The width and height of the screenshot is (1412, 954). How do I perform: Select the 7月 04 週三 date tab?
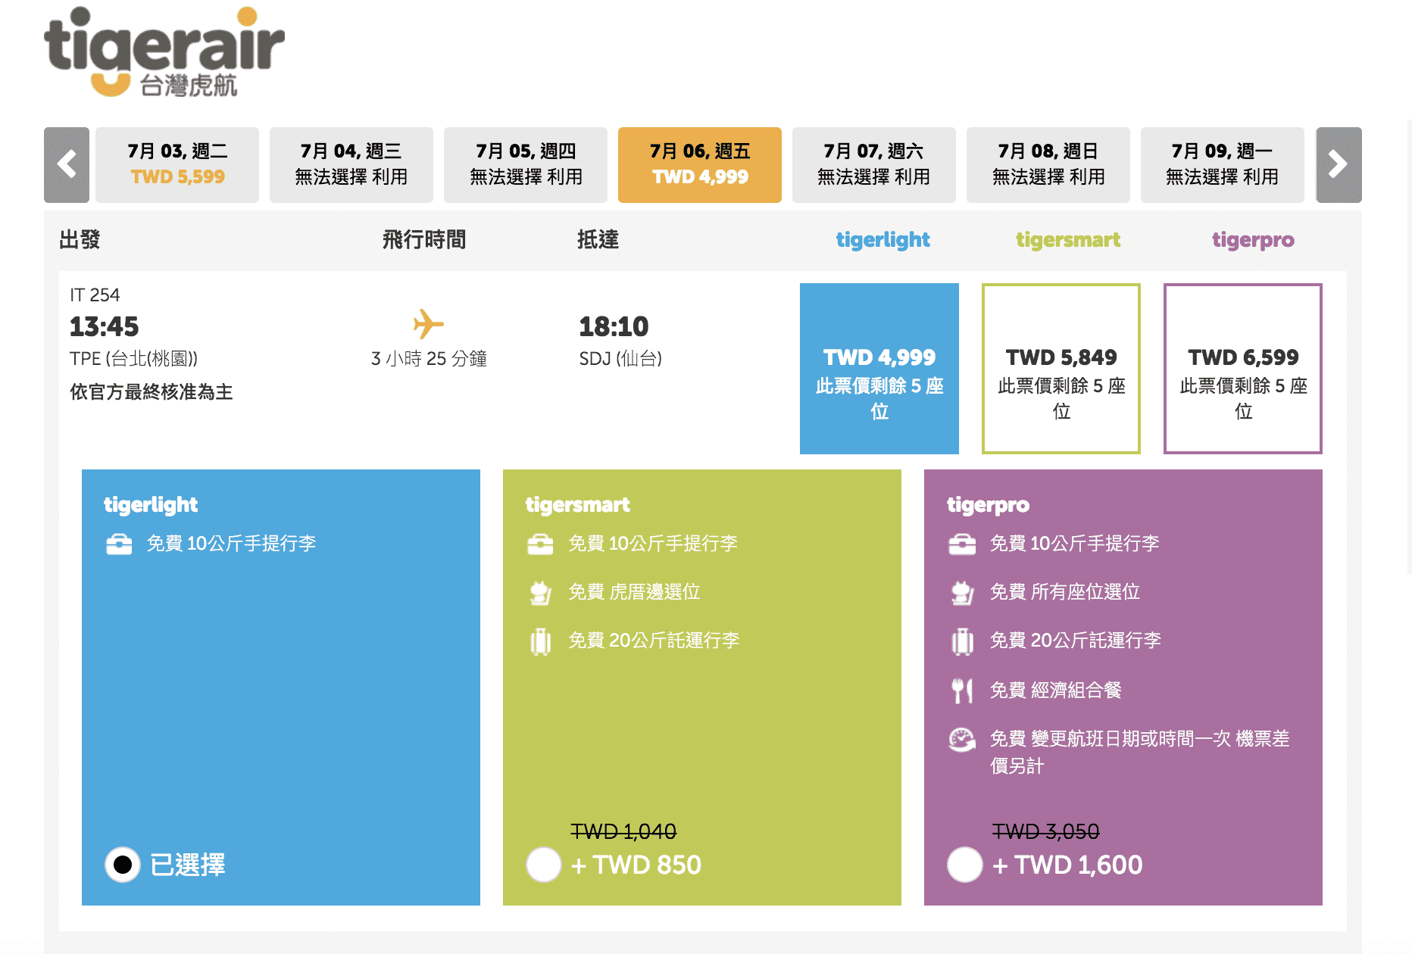tap(351, 165)
